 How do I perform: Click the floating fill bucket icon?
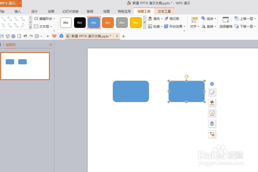pos(212,103)
